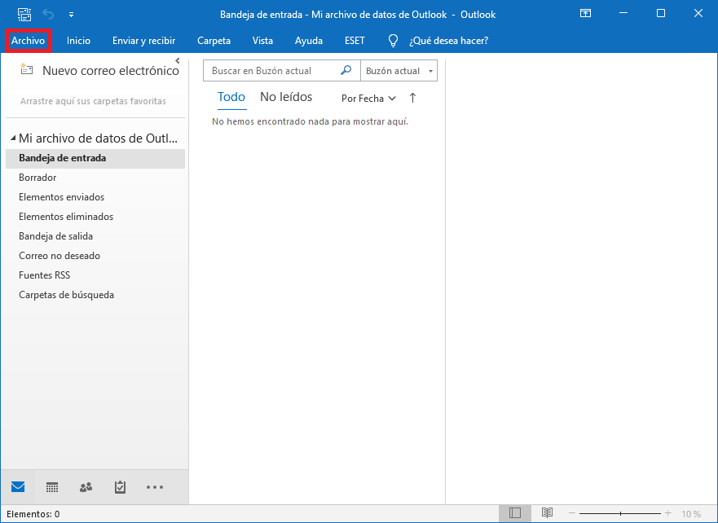Image resolution: width=718 pixels, height=523 pixels.
Task: Open the Archivo menu
Action: click(28, 41)
